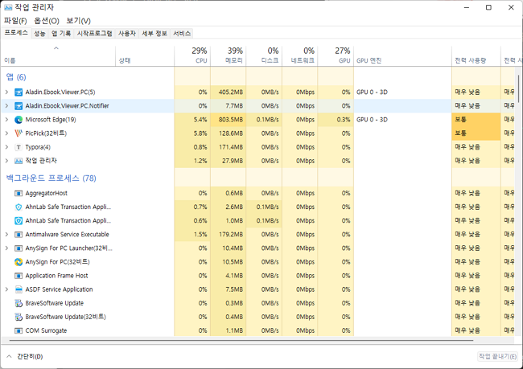523x369 pixels.
Task: Sort by the CPU column header
Action: (192, 55)
